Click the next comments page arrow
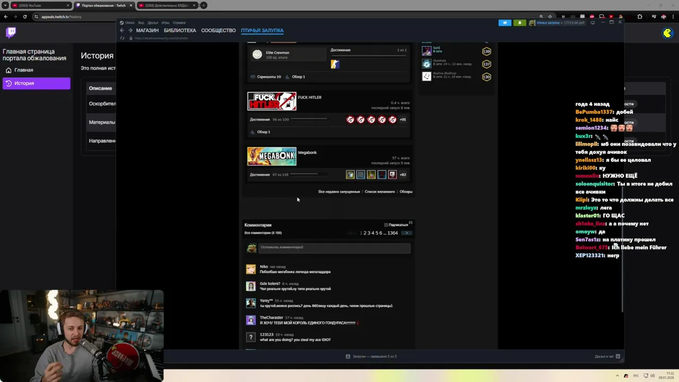This screenshot has height=382, width=679. (406, 233)
